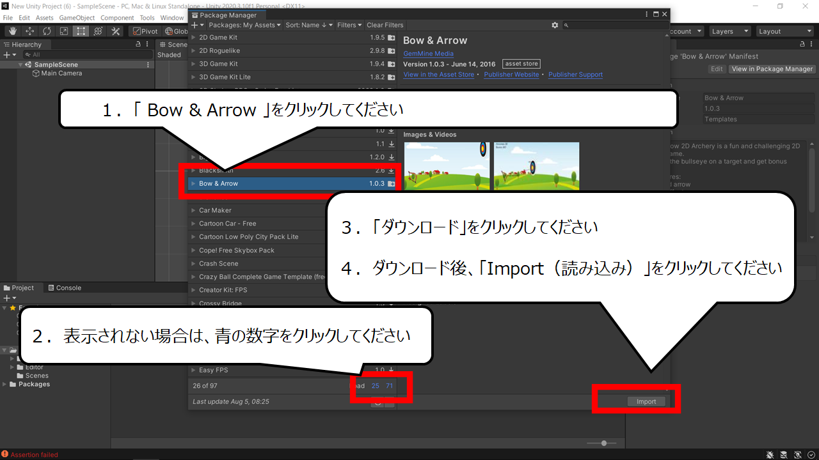Viewport: 819px width, 460px height.
Task: Open the GemMine Media publisher link
Action: tap(428, 54)
